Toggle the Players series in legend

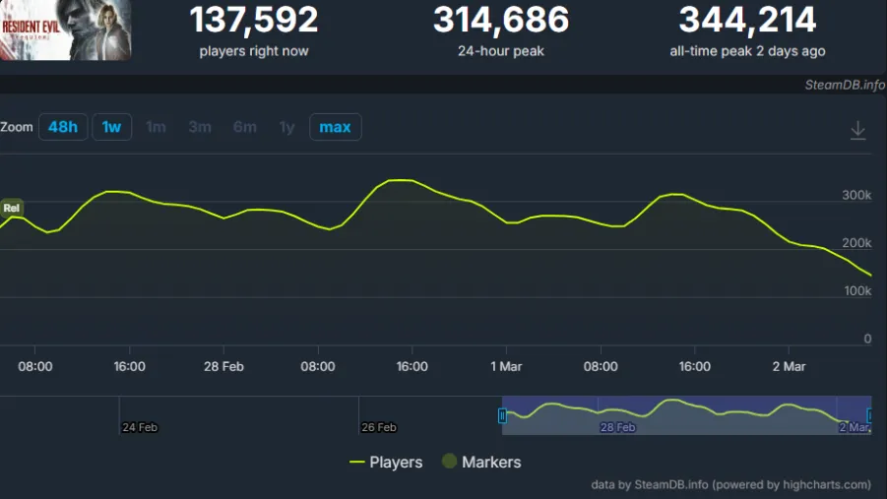click(386, 462)
